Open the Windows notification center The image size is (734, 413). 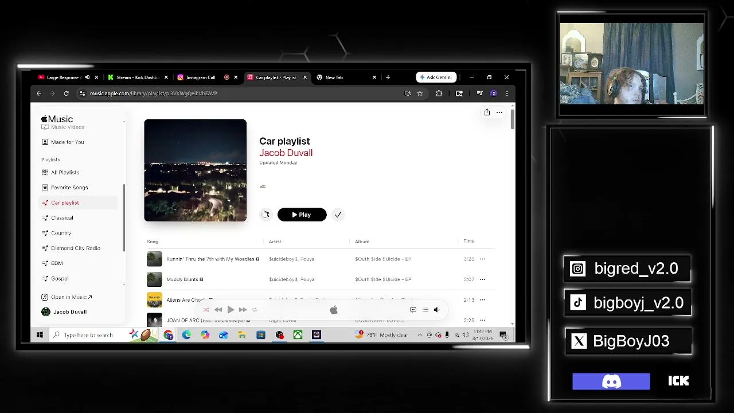(503, 335)
